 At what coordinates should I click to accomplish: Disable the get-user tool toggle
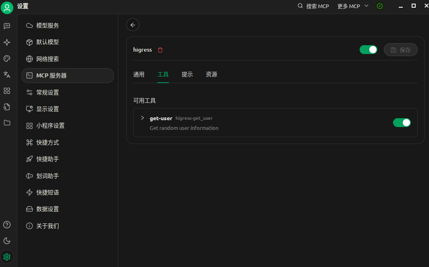coord(402,122)
